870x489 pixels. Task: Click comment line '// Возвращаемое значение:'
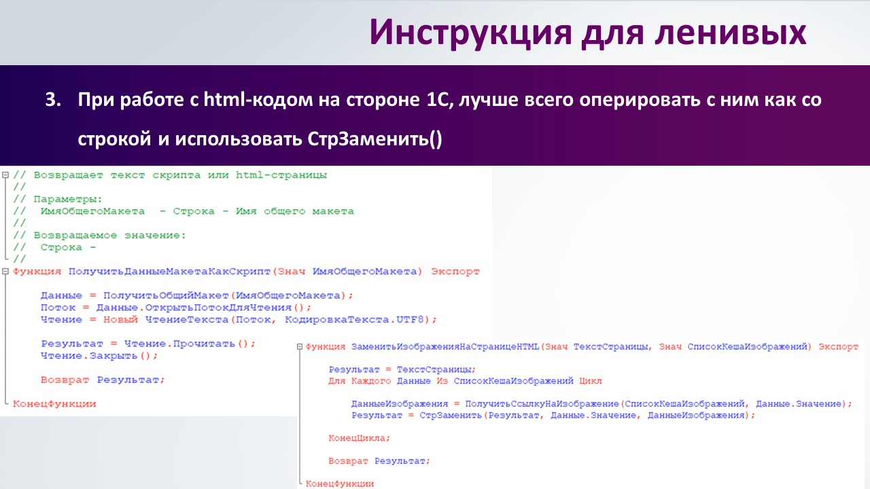pyautogui.click(x=99, y=236)
